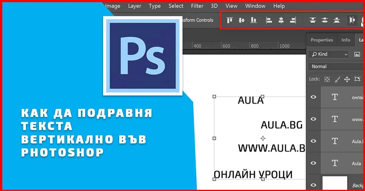
Task: Open the 3D menu
Action: pyautogui.click(x=214, y=6)
